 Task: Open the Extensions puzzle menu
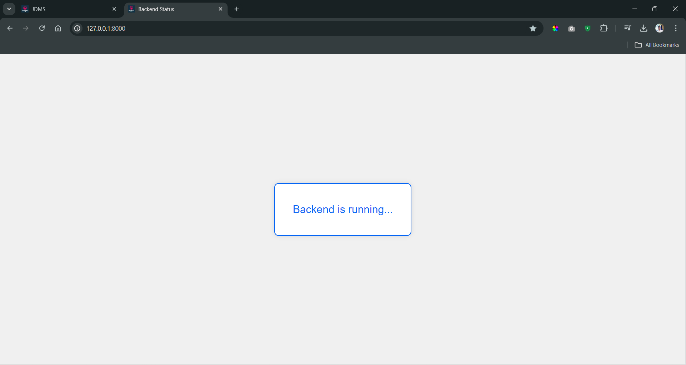point(604,28)
